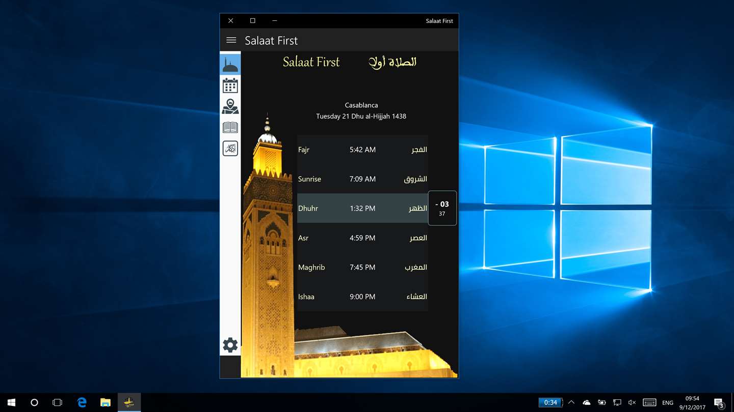This screenshot has height=412, width=734.
Task: Switch ENG input language indicator
Action: 668,402
